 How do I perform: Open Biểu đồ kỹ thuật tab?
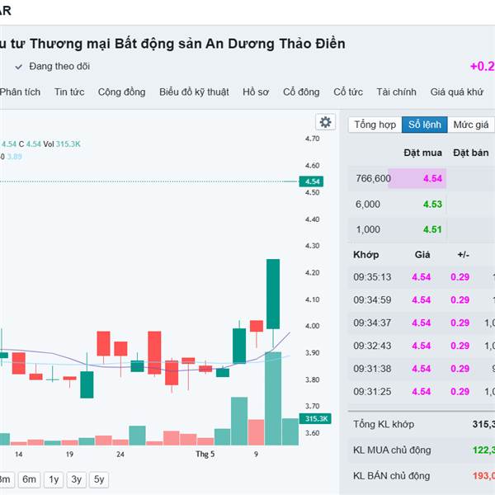point(194,92)
